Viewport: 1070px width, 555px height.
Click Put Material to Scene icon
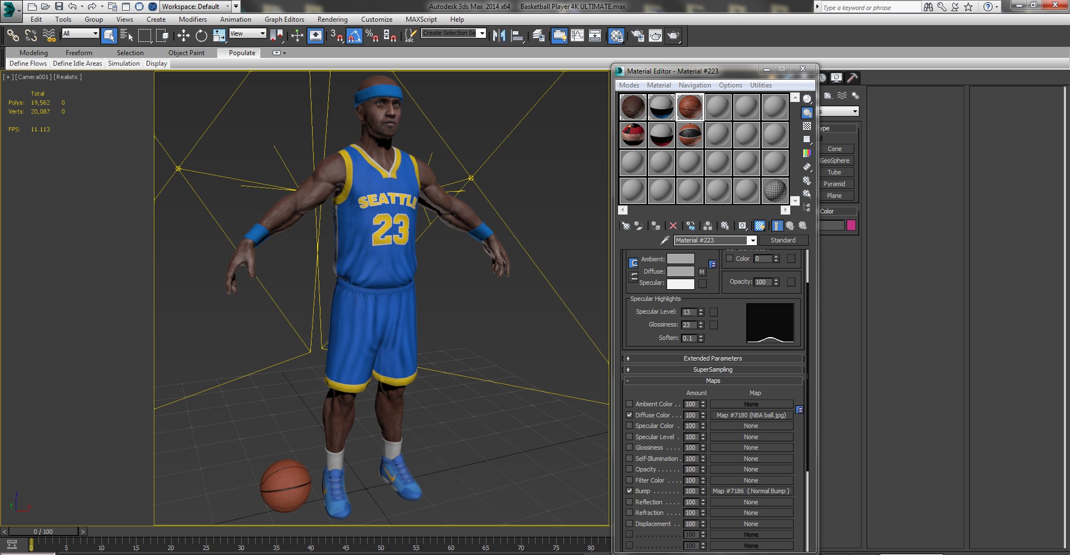click(x=639, y=226)
